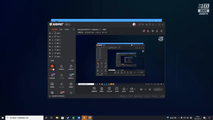Open the message icon with red dot in title bar
This screenshot has width=213, height=120.
click(x=140, y=25)
